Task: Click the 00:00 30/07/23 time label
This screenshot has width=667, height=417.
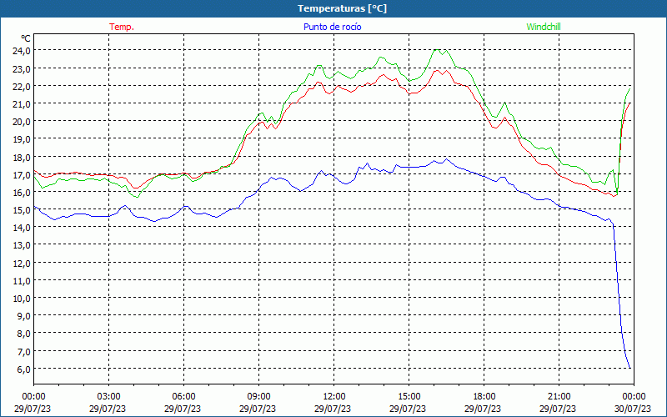Action: pyautogui.click(x=634, y=403)
